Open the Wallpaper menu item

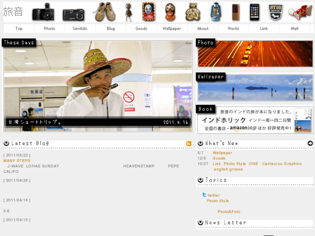tap(172, 29)
